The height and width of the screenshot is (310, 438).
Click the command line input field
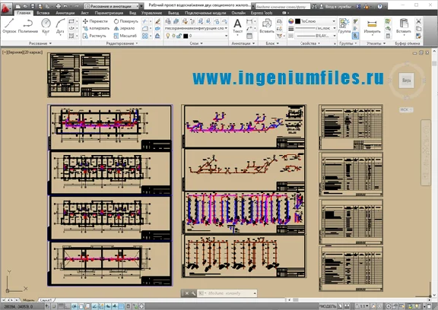pyautogui.click(x=227, y=293)
